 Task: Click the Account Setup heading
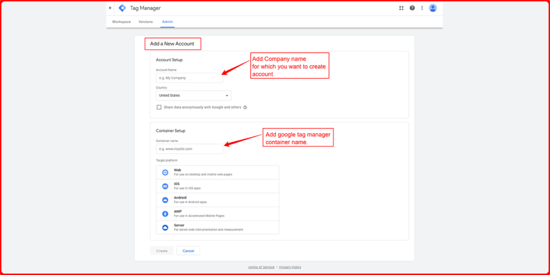coord(169,60)
